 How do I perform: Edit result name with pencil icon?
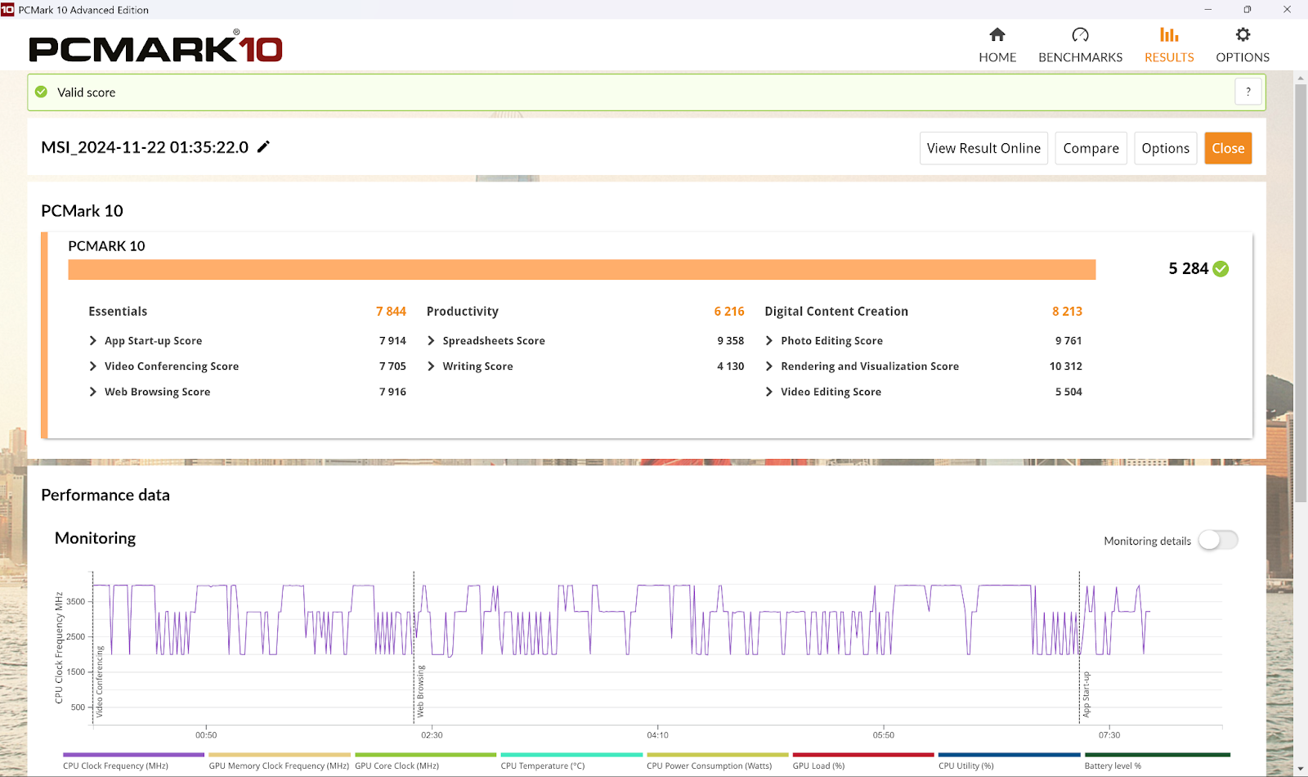point(263,147)
